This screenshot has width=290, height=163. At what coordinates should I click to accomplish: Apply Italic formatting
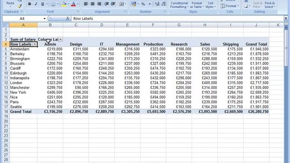coord(36,4)
